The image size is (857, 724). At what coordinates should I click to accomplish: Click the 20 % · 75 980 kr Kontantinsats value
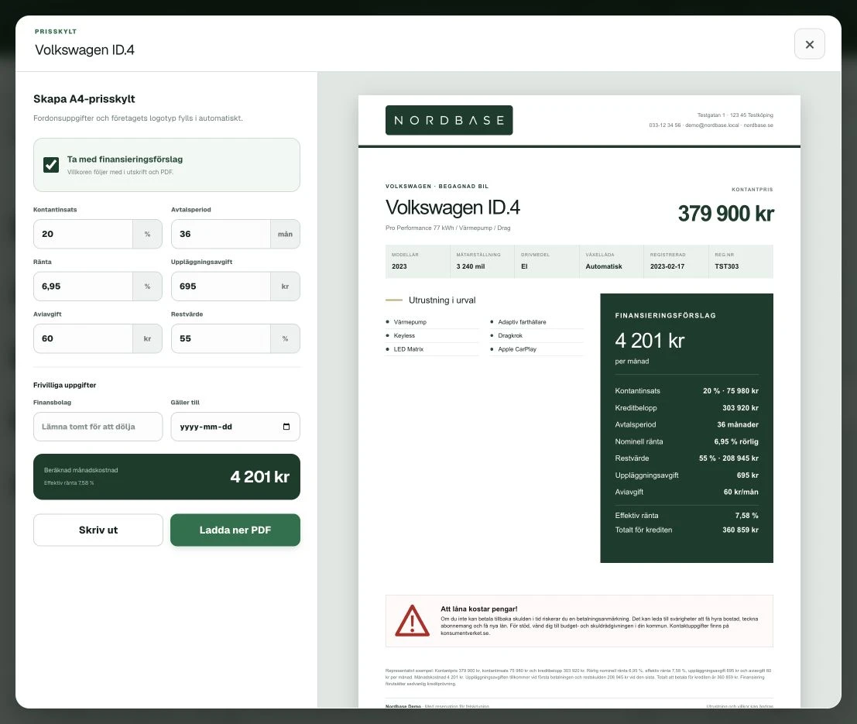coord(730,391)
